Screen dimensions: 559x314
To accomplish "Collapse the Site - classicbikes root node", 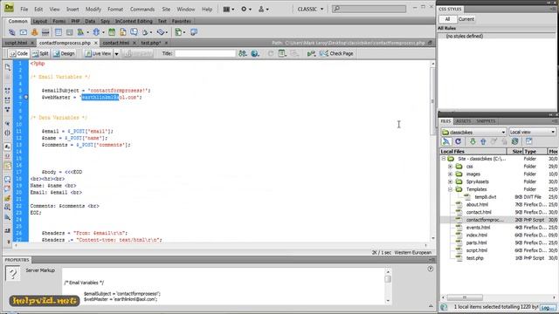I will point(444,159).
